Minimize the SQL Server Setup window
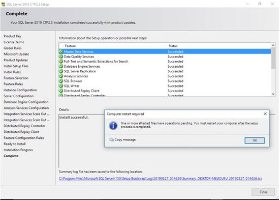Viewport: 280px width, 200px height. tap(247, 4)
